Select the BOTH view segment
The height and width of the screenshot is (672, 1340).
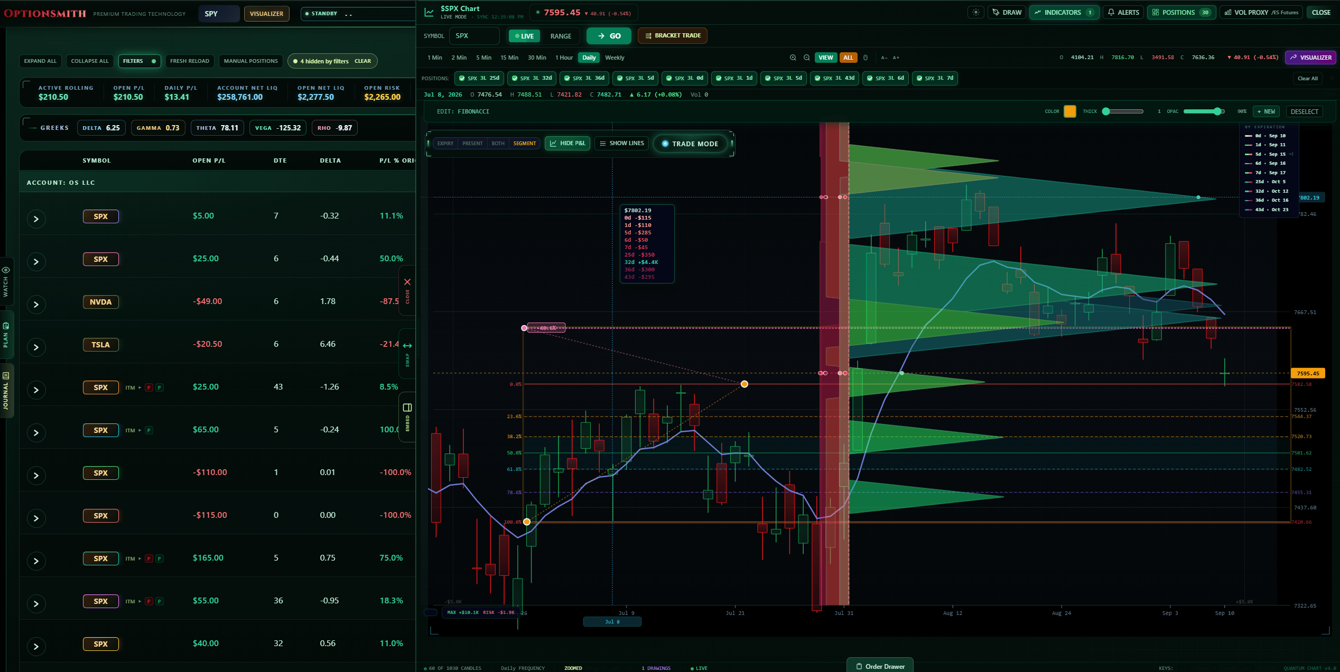point(498,144)
